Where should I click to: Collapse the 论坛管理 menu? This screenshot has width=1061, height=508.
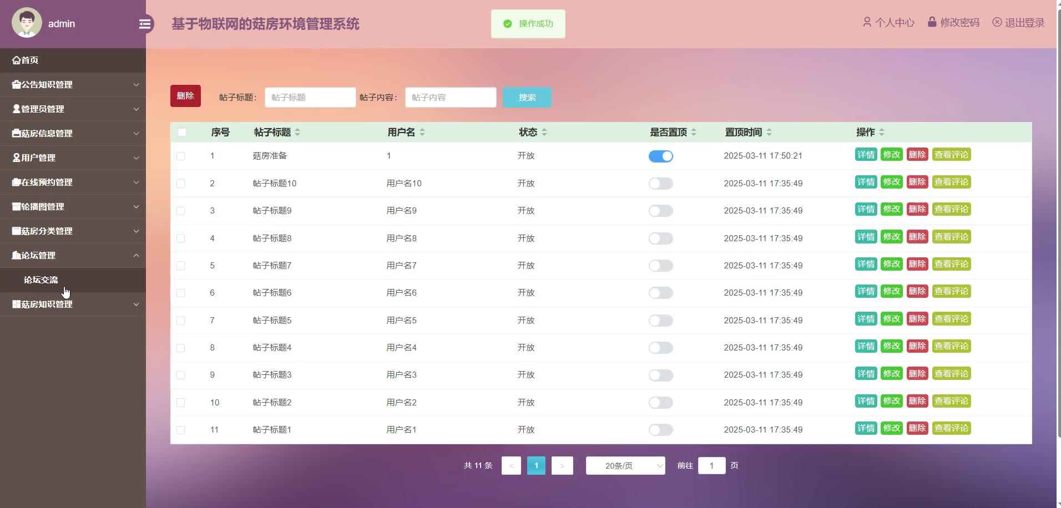(73, 256)
